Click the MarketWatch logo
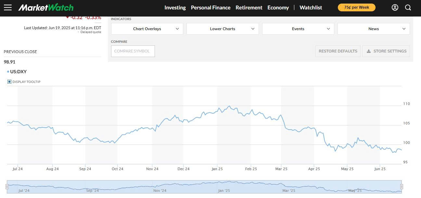The height and width of the screenshot is (198, 421). [x=46, y=7]
